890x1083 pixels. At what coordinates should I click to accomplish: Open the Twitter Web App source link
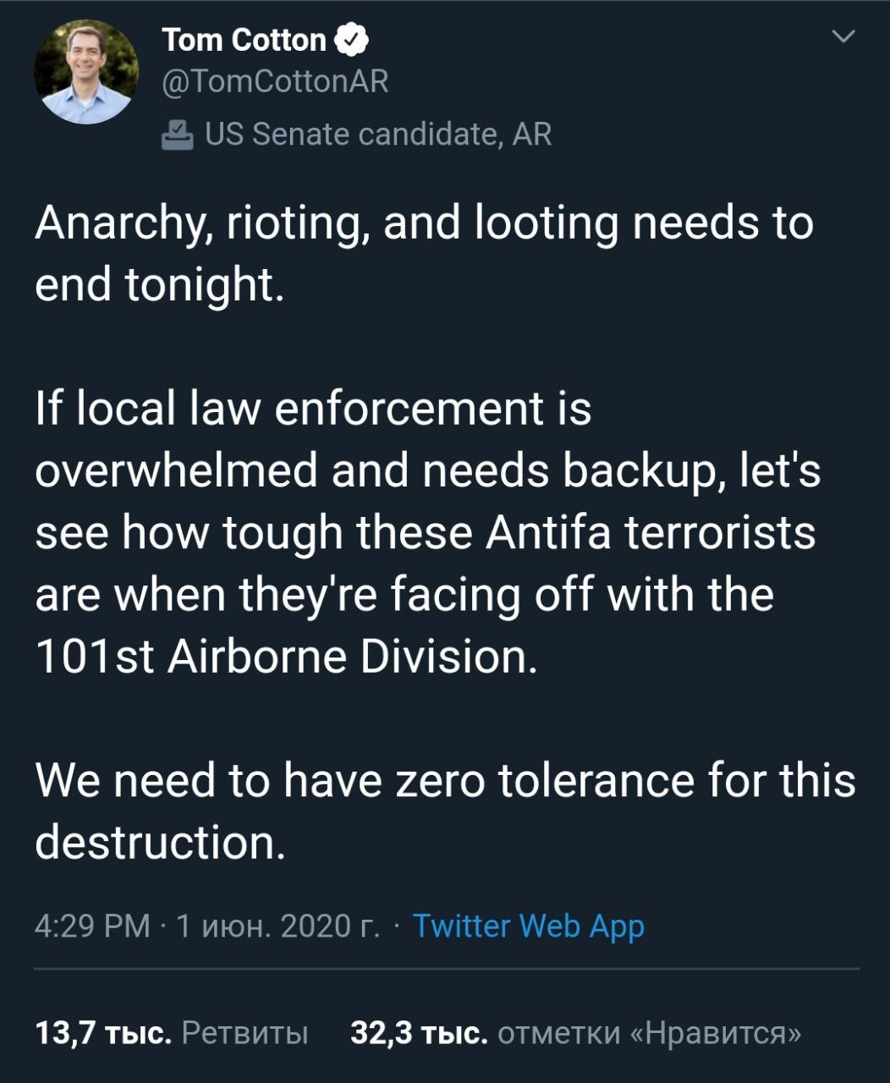(x=529, y=926)
